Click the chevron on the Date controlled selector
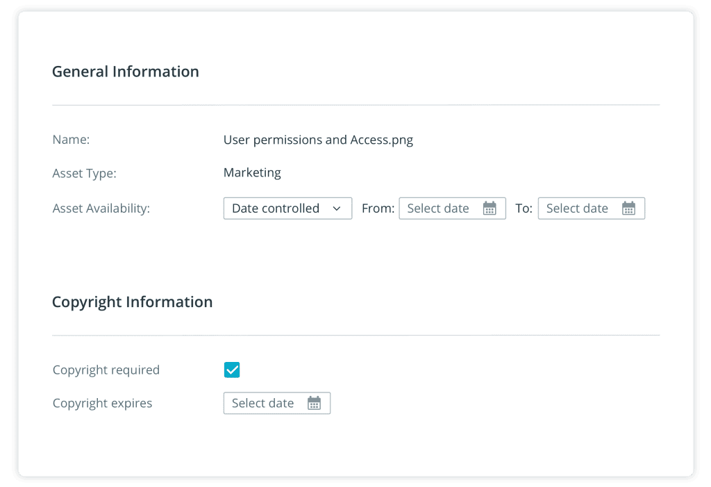 click(x=338, y=208)
